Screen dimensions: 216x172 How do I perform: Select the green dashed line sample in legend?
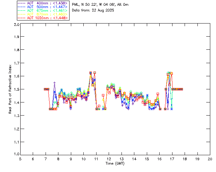pos(22,10)
